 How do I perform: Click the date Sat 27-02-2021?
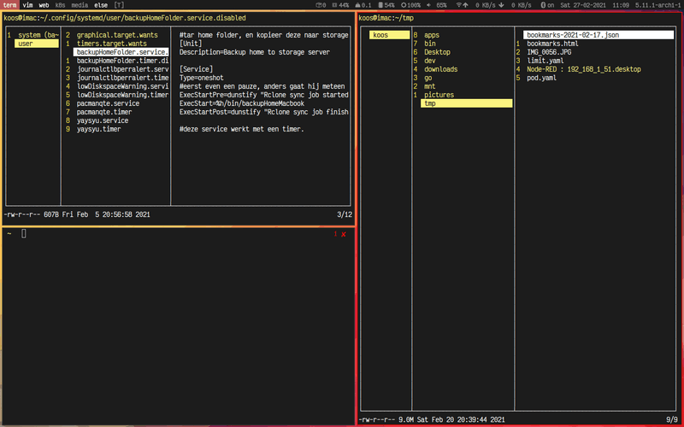coord(583,5)
